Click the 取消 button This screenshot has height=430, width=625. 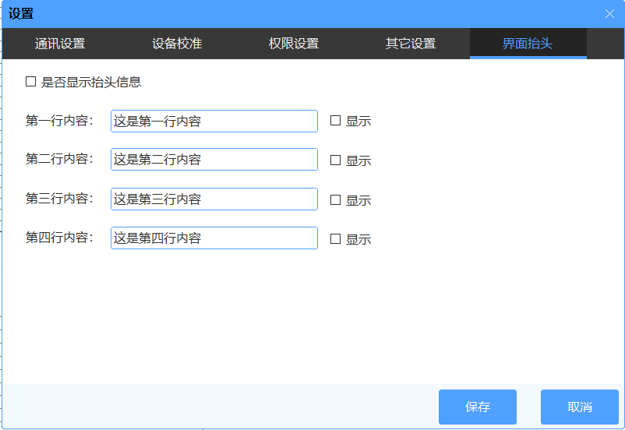[x=579, y=407]
